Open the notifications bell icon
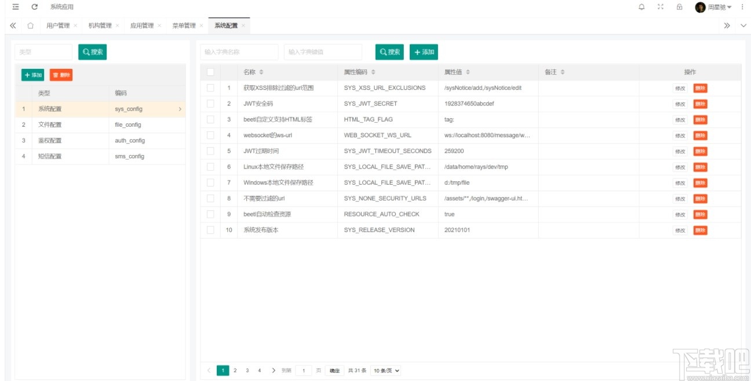This screenshot has width=751, height=381. pos(641,6)
